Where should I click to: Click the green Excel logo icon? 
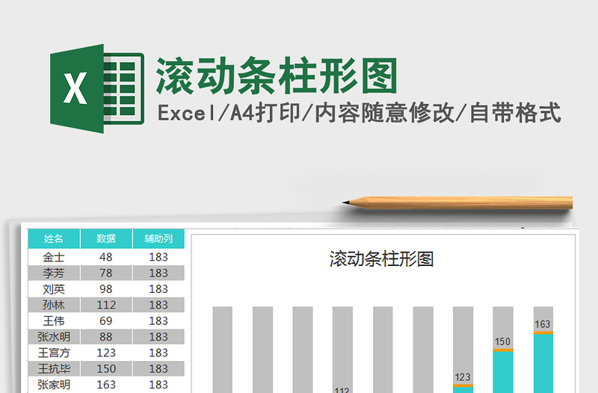pos(97,88)
